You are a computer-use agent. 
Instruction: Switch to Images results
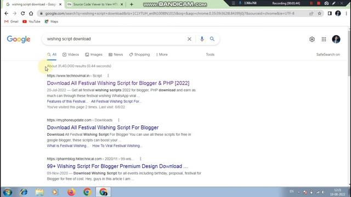(94, 55)
